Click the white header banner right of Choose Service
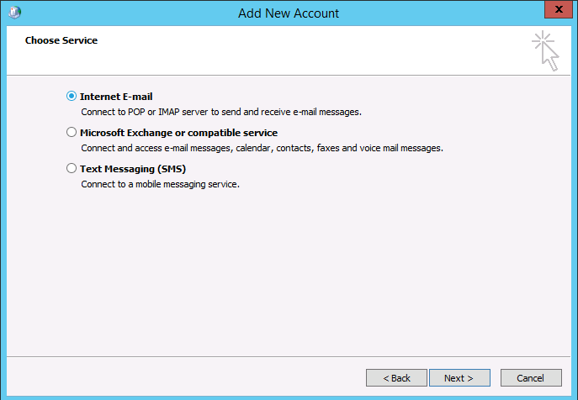The width and height of the screenshot is (578, 400). tap(313, 50)
